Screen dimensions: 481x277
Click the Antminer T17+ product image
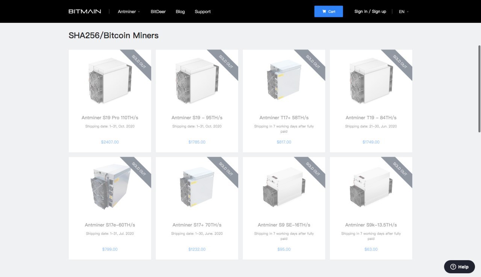coord(284,79)
